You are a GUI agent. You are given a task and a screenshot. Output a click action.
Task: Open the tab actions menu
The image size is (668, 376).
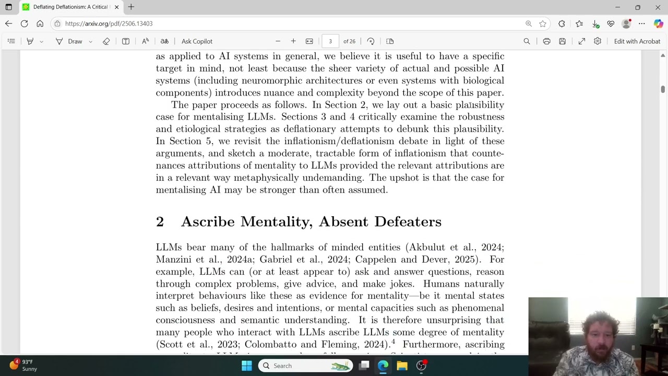(8, 7)
